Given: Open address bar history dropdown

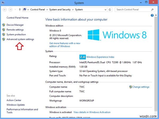Looking at the screenshot, I should 105,10.
